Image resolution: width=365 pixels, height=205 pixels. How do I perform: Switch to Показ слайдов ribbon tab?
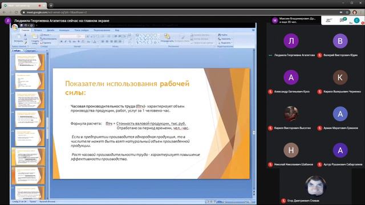pyautogui.click(x=82, y=30)
